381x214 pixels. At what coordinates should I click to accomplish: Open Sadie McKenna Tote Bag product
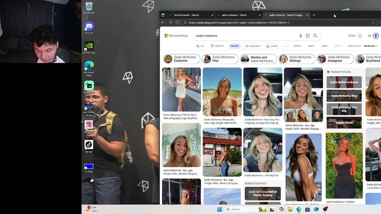[344, 109]
